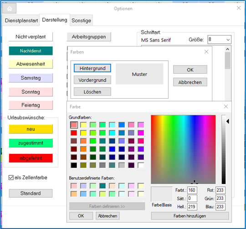Select the white basic color swatch

click(141, 165)
